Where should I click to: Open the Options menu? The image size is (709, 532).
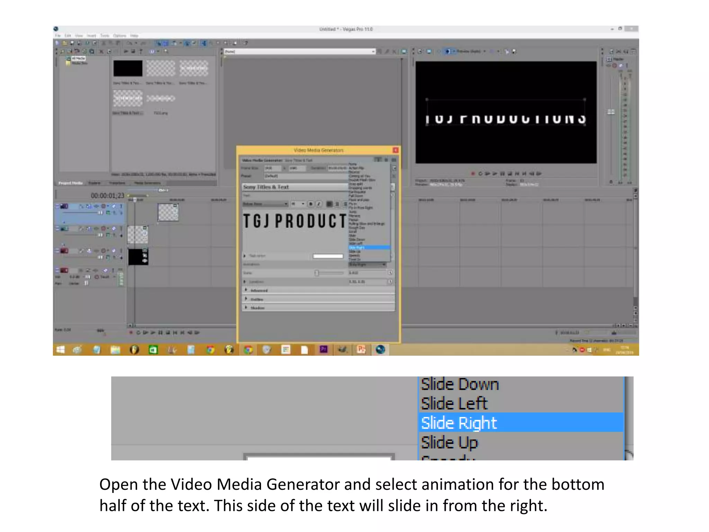coord(120,36)
